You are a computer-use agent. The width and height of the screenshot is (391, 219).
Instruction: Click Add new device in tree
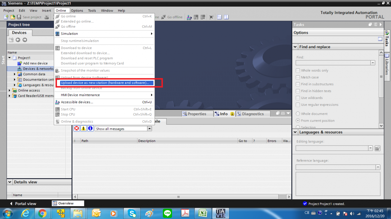35,63
